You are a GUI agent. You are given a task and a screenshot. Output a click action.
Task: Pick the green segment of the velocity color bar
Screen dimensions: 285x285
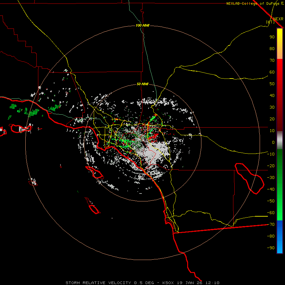280,185
